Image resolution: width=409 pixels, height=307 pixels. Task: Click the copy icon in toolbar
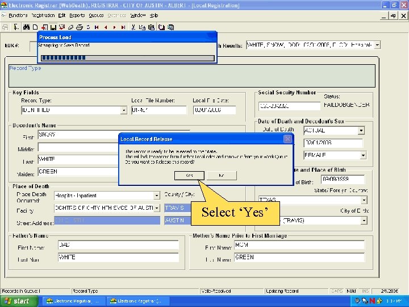(142, 27)
